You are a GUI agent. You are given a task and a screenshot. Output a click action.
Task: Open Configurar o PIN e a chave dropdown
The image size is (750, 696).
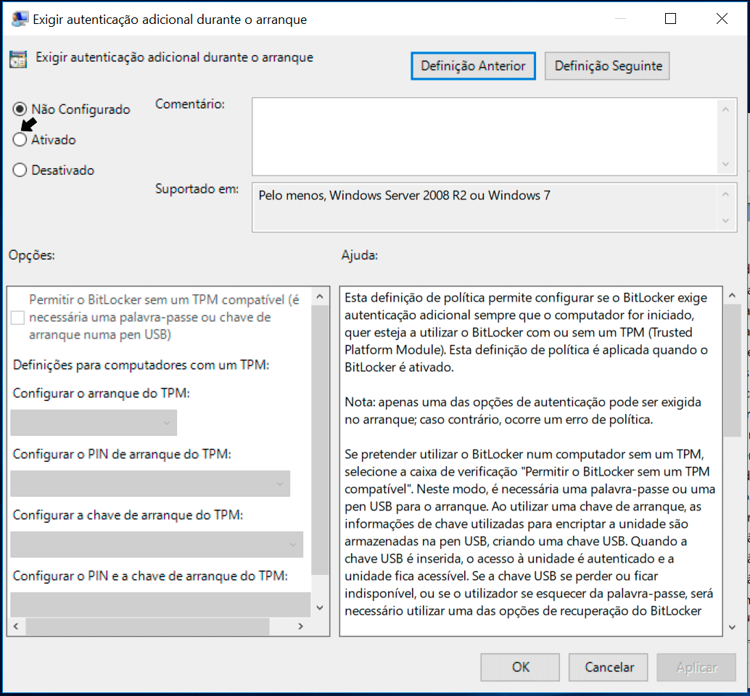[160, 605]
